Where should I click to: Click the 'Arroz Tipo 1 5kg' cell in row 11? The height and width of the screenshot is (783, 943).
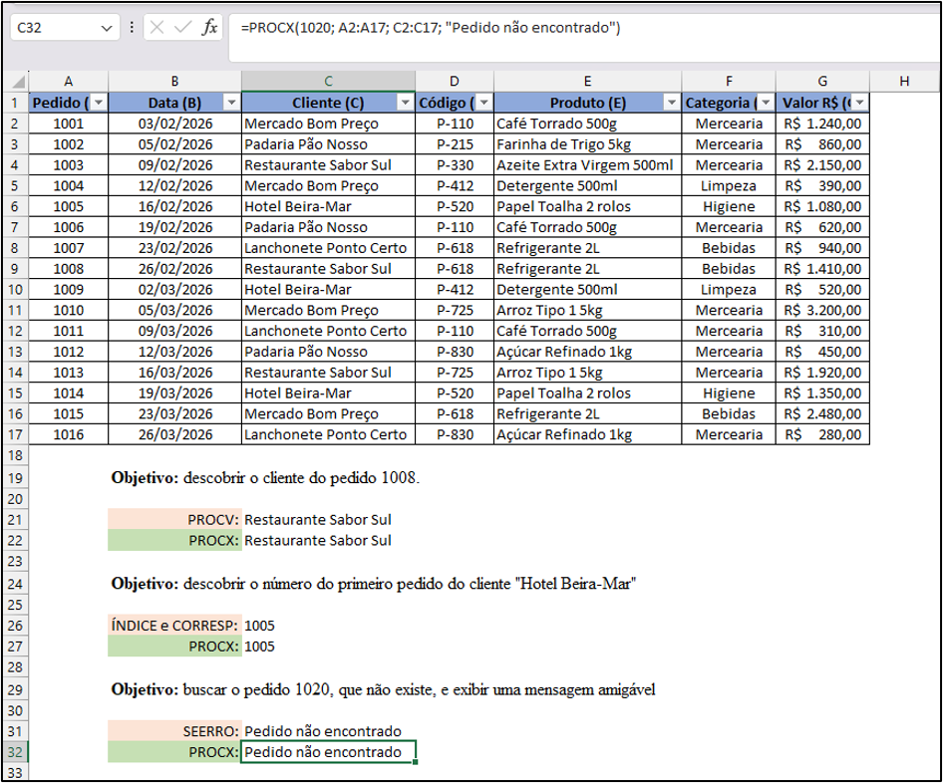tap(587, 310)
